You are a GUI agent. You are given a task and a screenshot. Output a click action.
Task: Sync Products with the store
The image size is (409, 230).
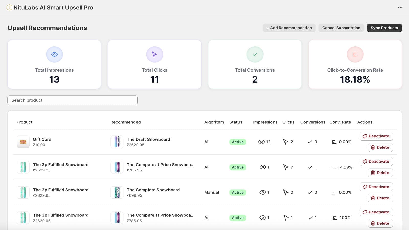[x=384, y=28]
